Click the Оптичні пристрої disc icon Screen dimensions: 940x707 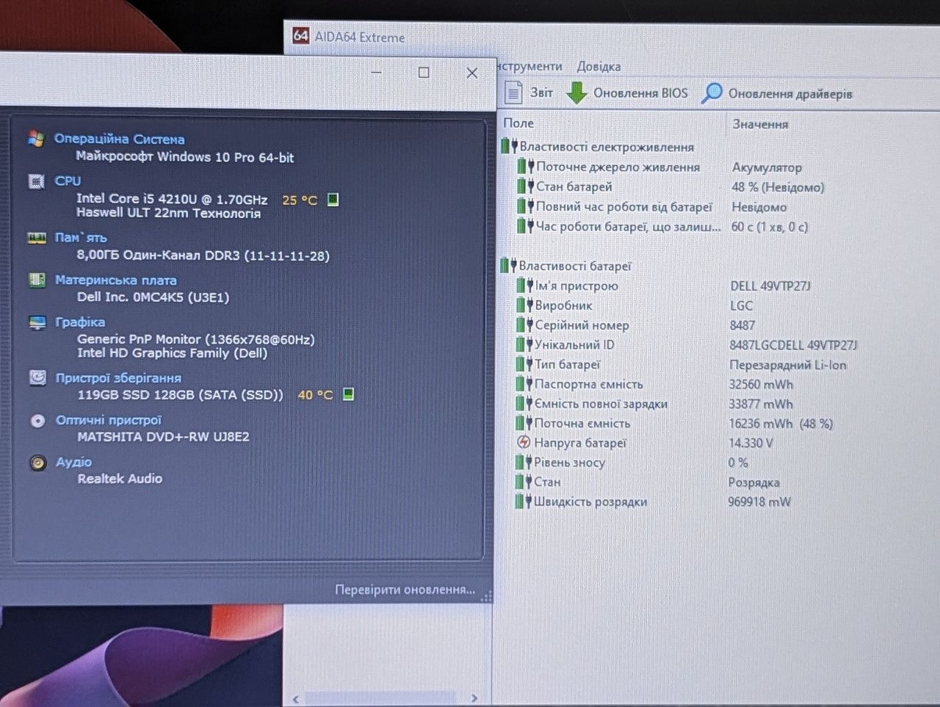[x=38, y=421]
